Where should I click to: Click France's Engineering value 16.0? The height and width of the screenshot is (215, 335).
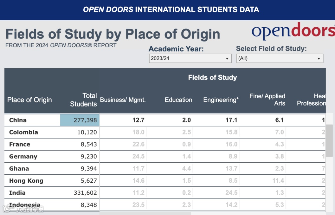pyautogui.click(x=231, y=145)
